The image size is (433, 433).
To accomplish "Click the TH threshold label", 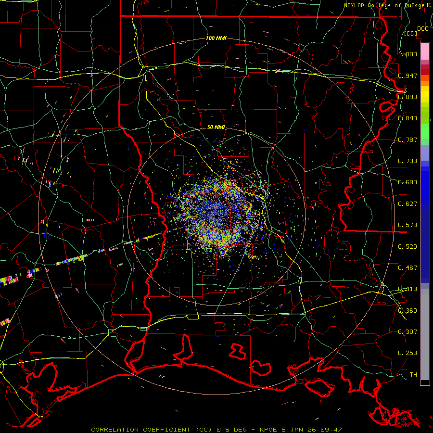I will pos(413,375).
